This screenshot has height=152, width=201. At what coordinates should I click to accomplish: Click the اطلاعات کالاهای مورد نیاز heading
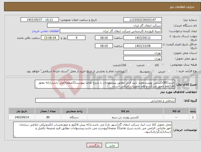pos(178,92)
